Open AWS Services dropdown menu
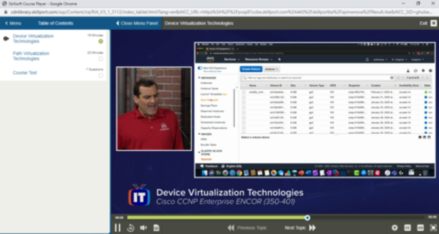 coord(231,59)
